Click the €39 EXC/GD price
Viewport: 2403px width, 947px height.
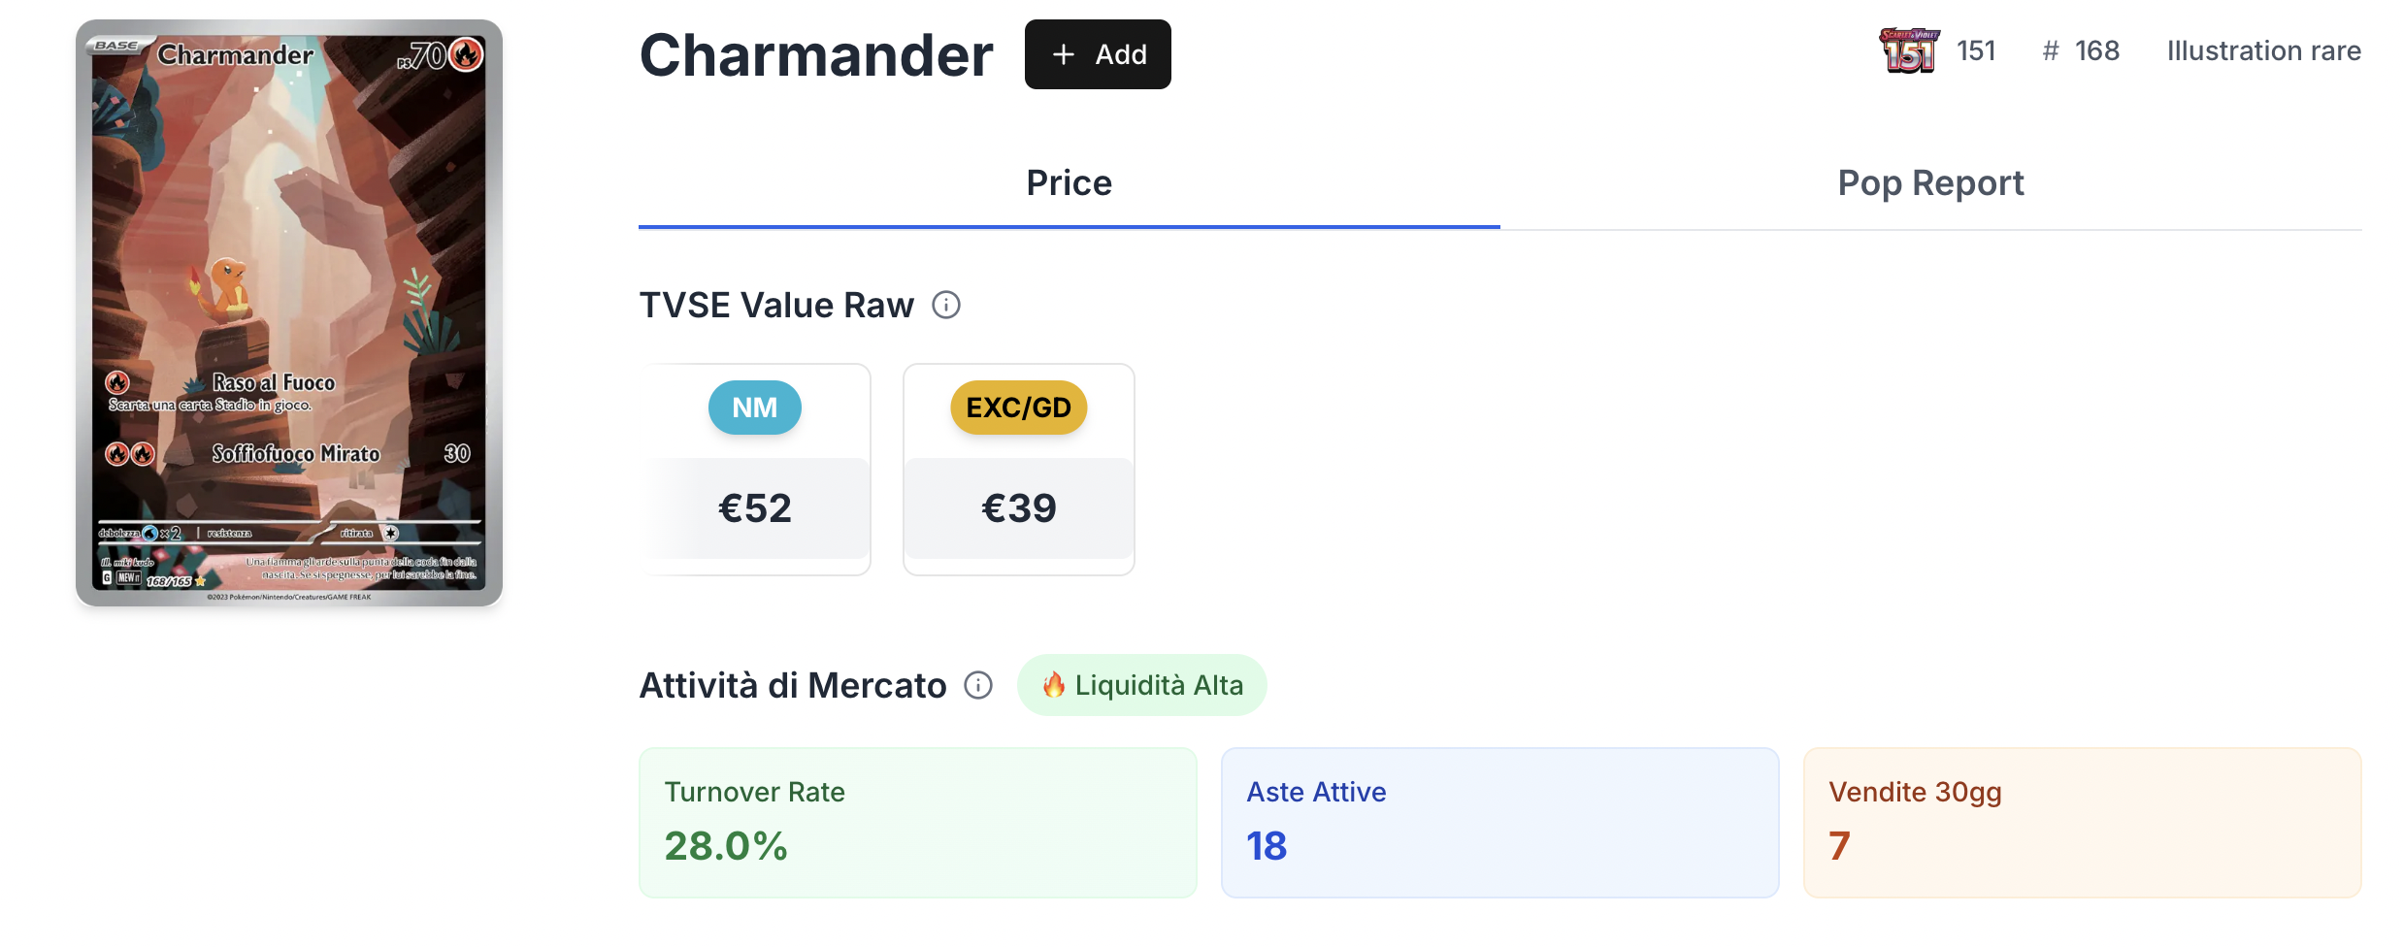[x=1019, y=508]
